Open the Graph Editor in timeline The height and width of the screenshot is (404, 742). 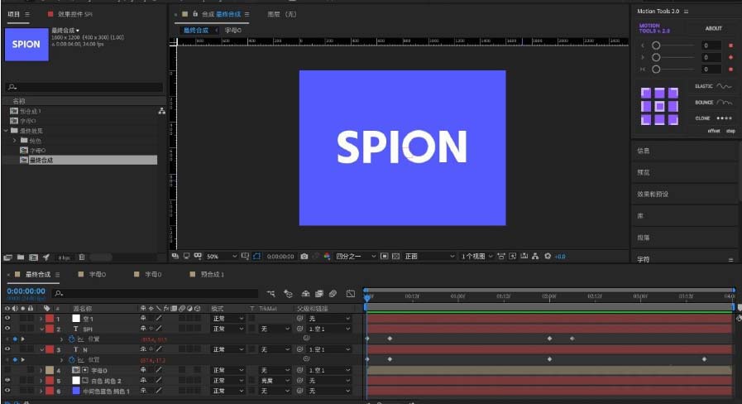(x=350, y=293)
